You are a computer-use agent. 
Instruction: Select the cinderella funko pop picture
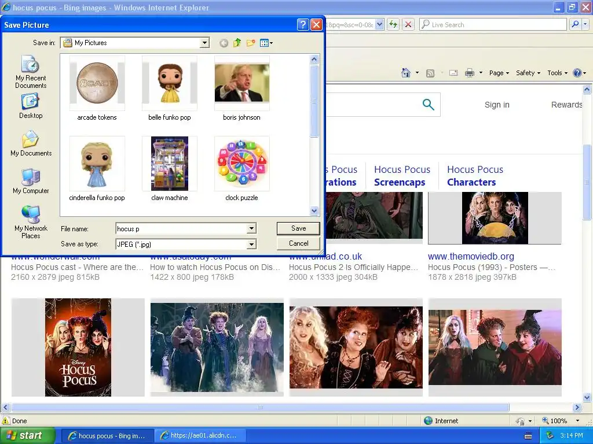[x=97, y=169]
